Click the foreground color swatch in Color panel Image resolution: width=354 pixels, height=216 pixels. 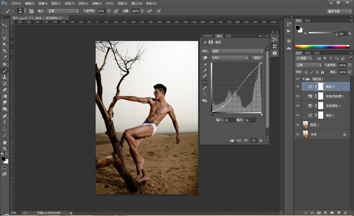(x=298, y=28)
